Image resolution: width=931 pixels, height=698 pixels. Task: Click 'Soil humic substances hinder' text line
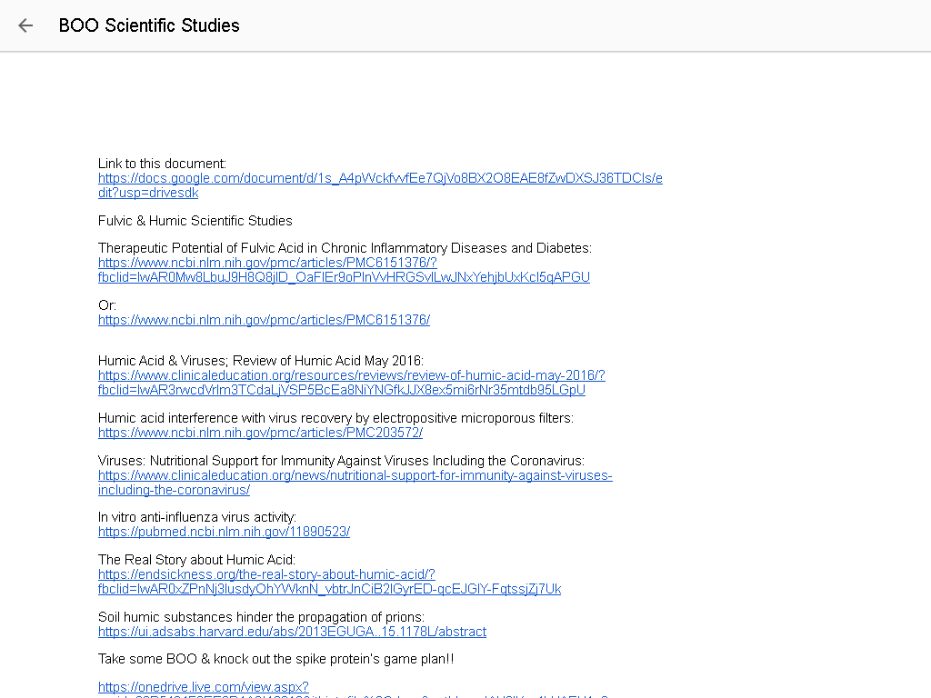(x=261, y=617)
